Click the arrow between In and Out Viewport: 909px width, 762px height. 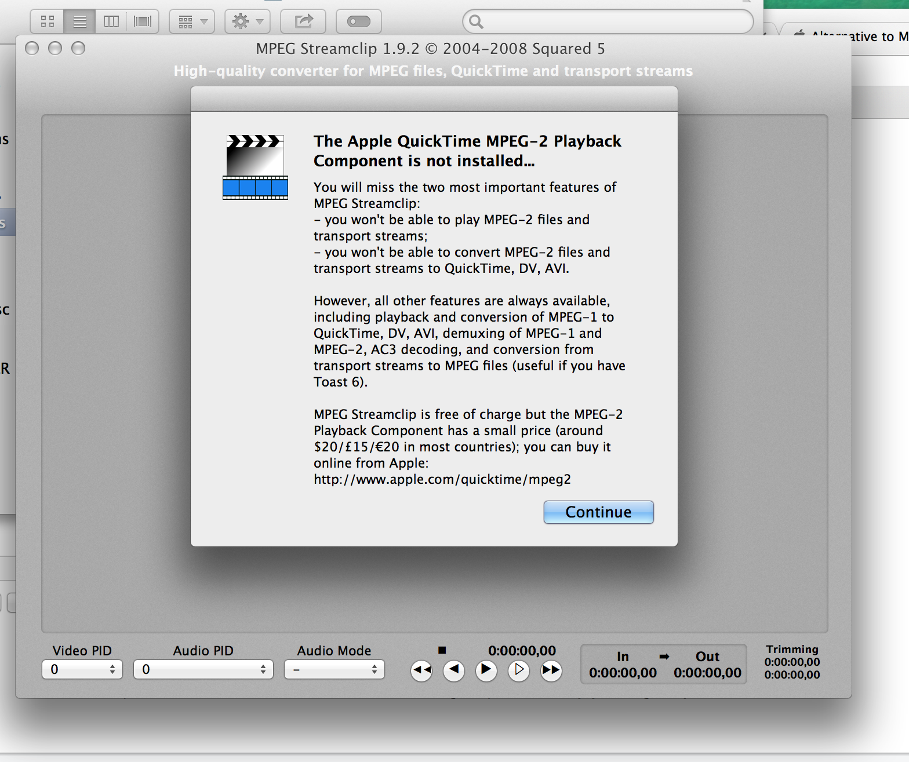tap(664, 657)
